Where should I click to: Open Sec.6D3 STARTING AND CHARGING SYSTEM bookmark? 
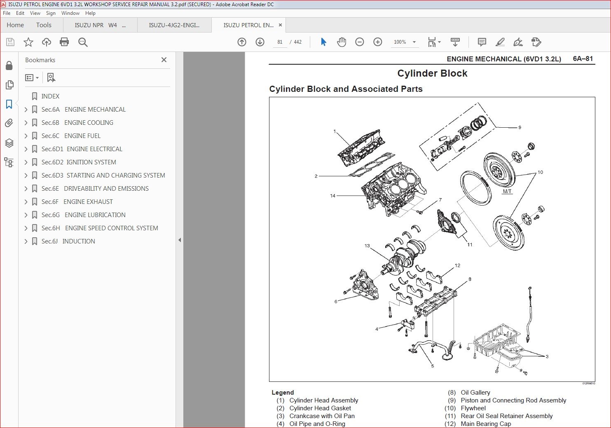[103, 175]
